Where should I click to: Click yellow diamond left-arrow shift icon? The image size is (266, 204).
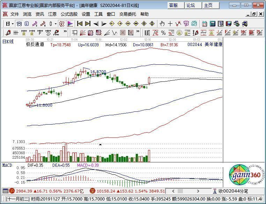pos(112,24)
